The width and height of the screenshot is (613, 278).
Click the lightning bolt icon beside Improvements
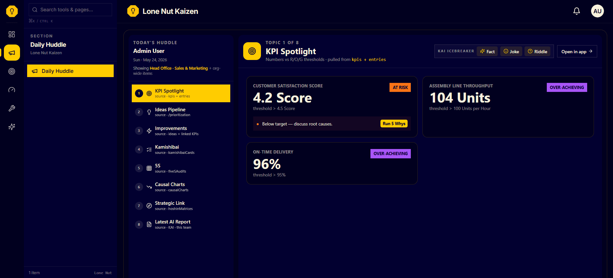[x=149, y=131]
